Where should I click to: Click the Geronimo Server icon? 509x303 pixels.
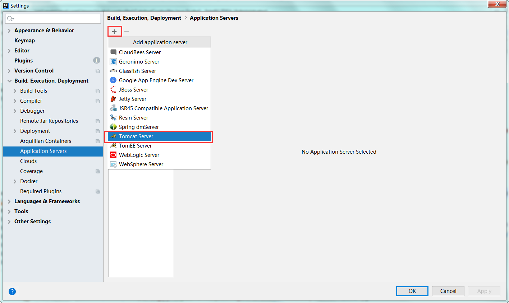coord(113,62)
